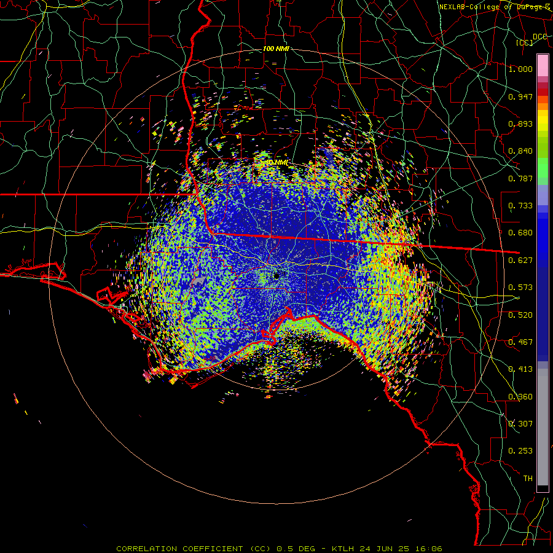
Task: Click the 0.947 legend value
Action: (520, 96)
